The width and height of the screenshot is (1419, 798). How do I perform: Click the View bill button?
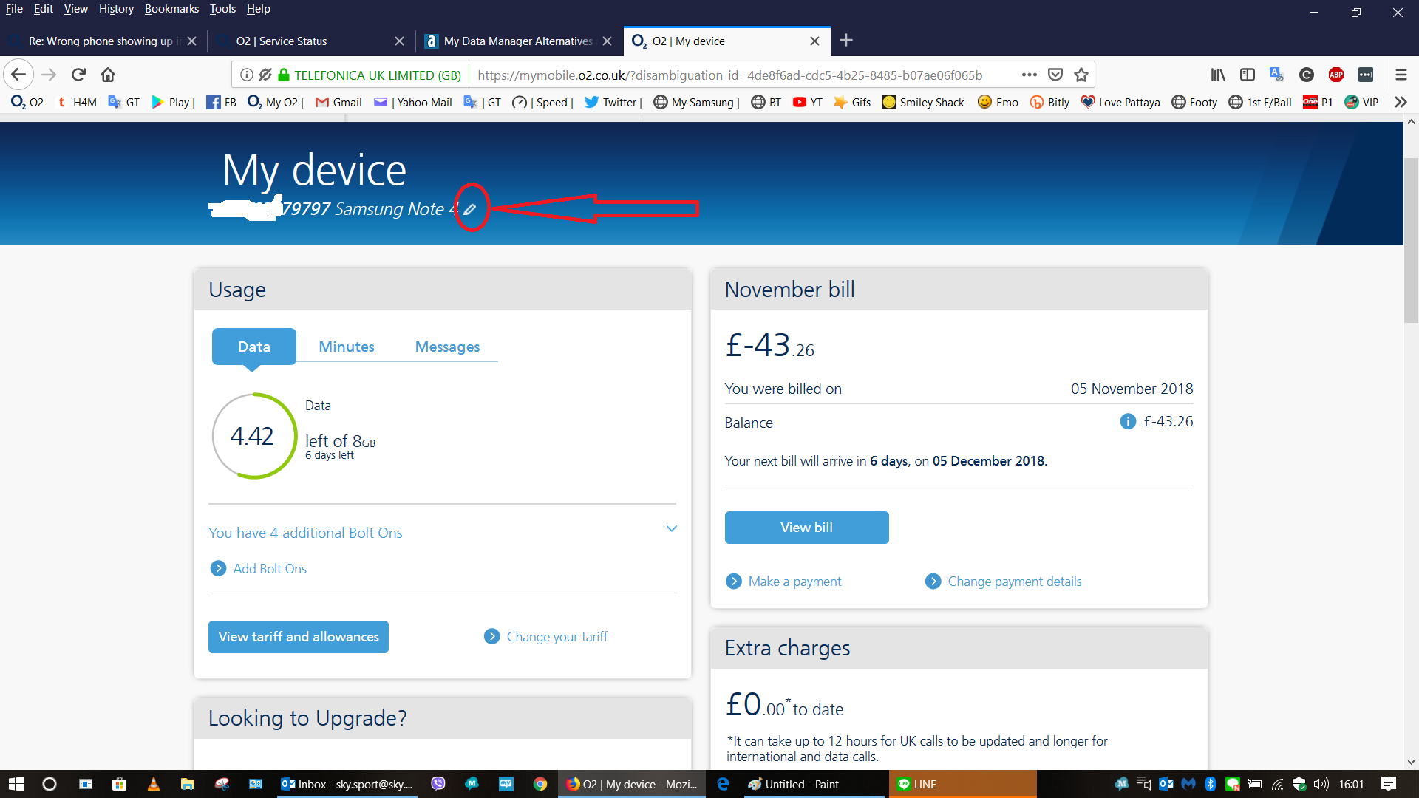806,527
